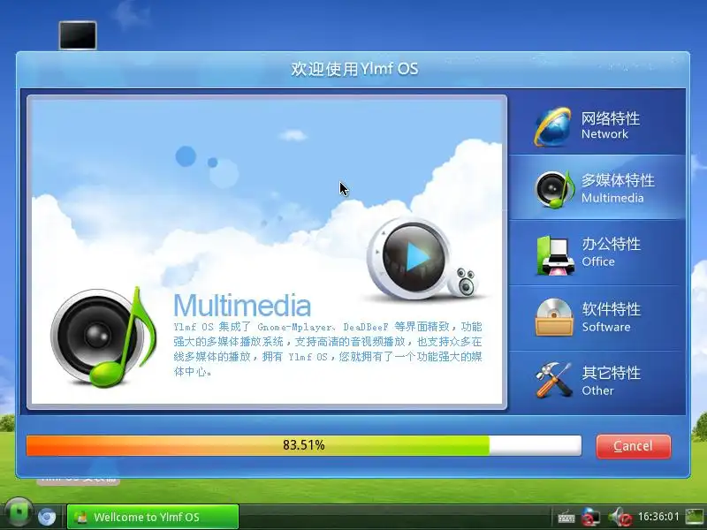Click the show desktop icon in tray
Image resolution: width=707 pixels, height=530 pixels.
coord(695,517)
